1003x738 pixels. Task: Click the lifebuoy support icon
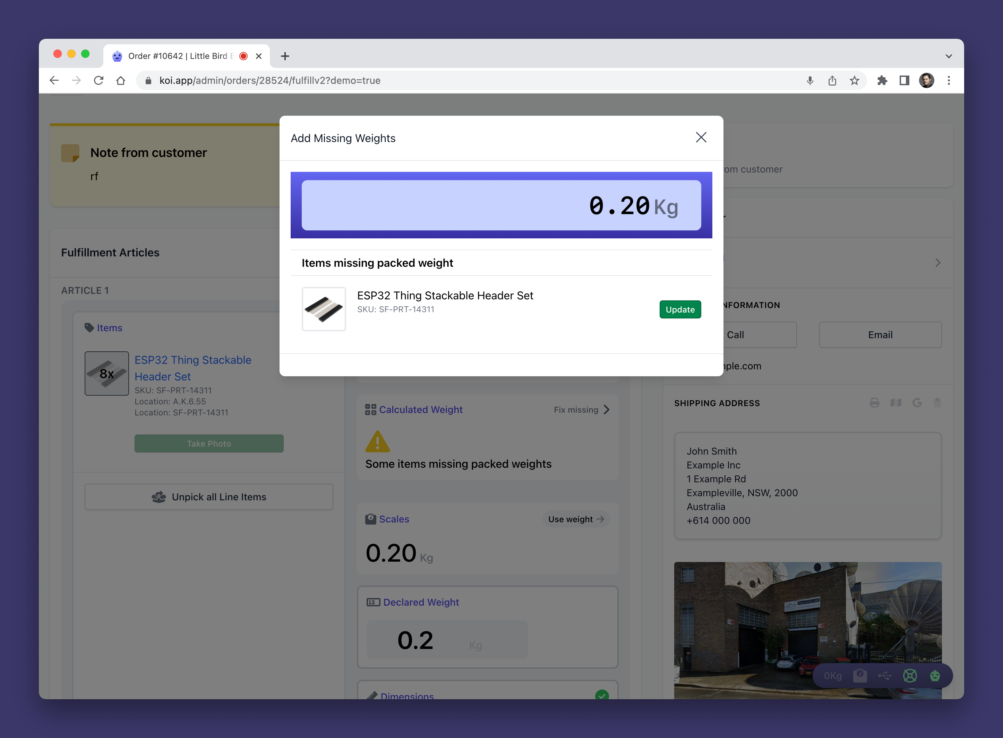pos(910,675)
